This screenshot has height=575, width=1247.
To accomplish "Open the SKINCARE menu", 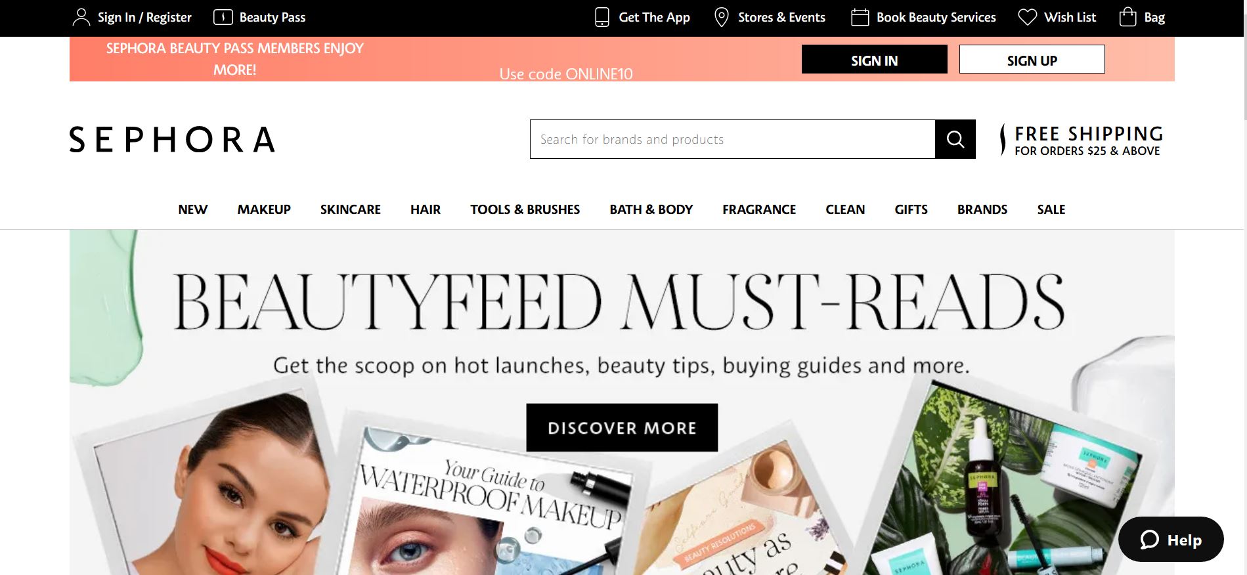I will coord(351,209).
